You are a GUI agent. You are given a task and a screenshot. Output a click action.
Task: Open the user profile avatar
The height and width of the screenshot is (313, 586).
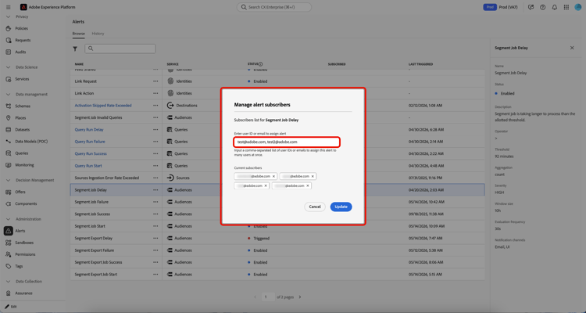tap(577, 7)
